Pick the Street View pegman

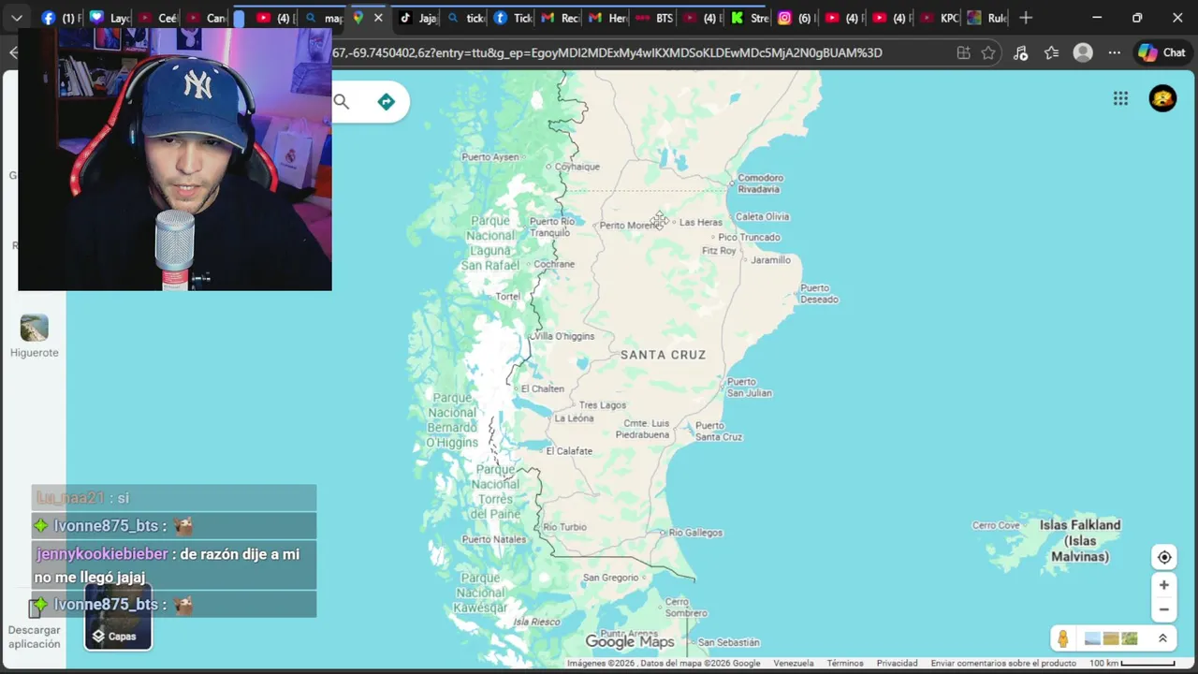coord(1063,638)
